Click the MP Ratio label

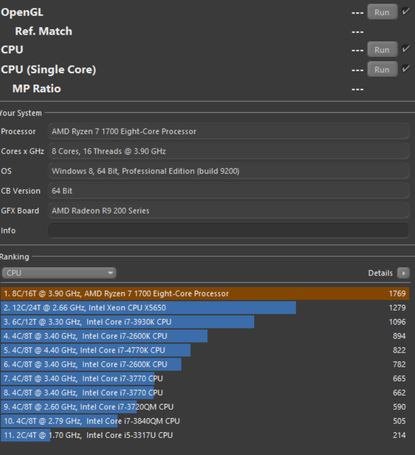[37, 88]
